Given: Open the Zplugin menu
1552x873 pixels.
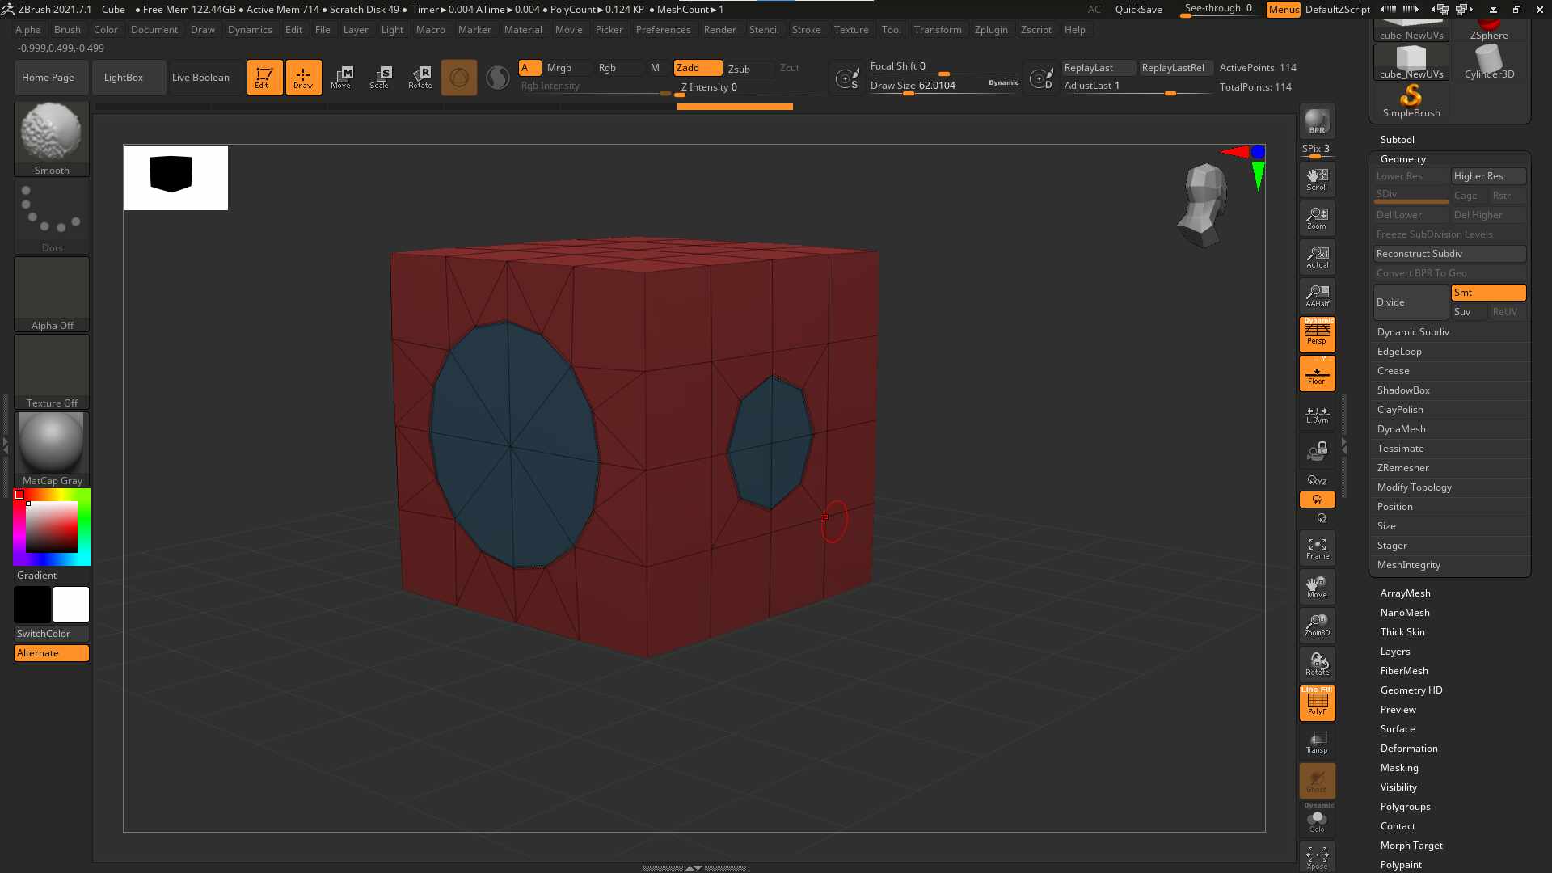Looking at the screenshot, I should point(990,30).
